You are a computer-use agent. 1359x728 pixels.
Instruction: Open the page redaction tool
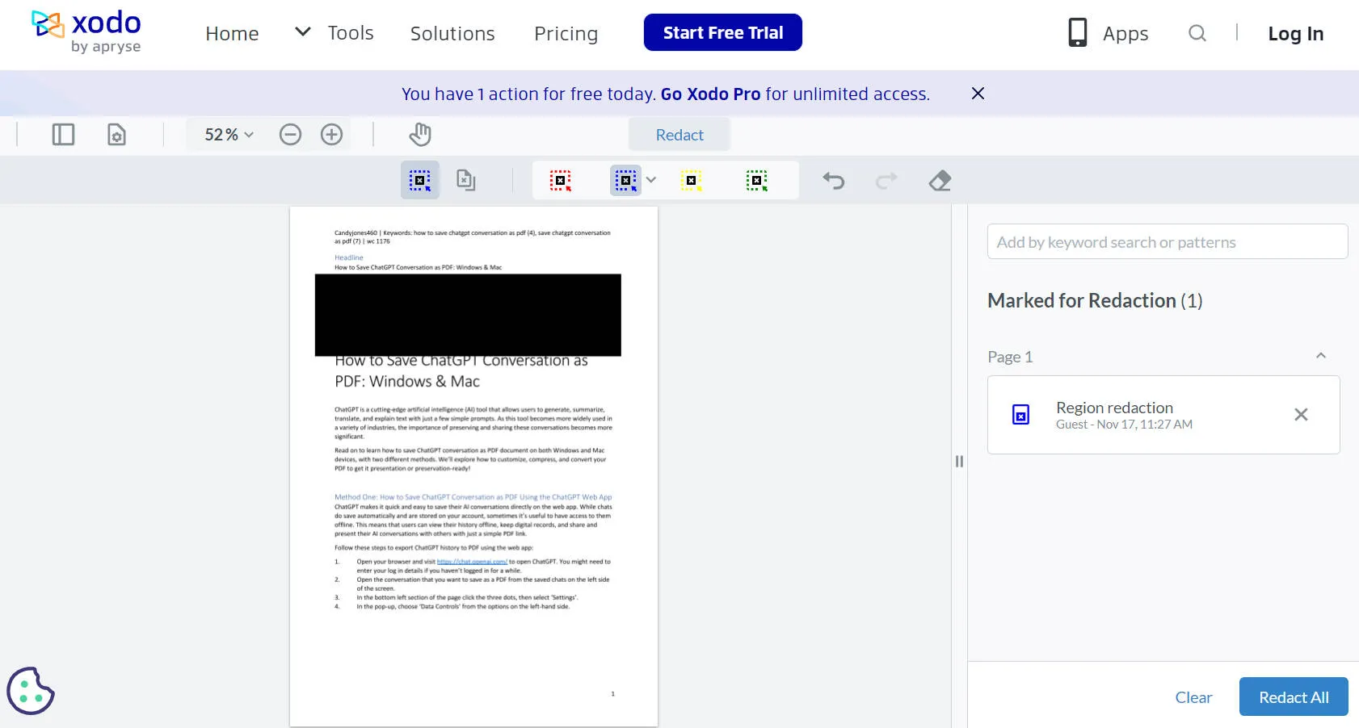[x=465, y=180]
